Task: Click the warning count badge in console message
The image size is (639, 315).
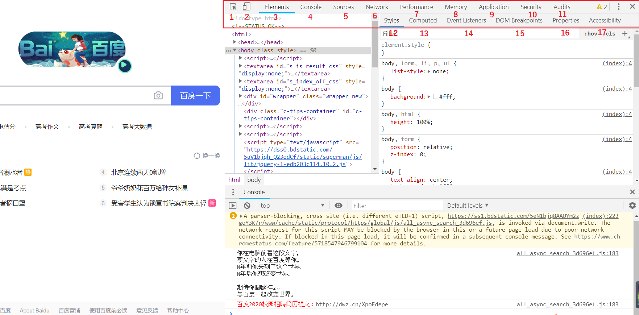Action: 233,216
